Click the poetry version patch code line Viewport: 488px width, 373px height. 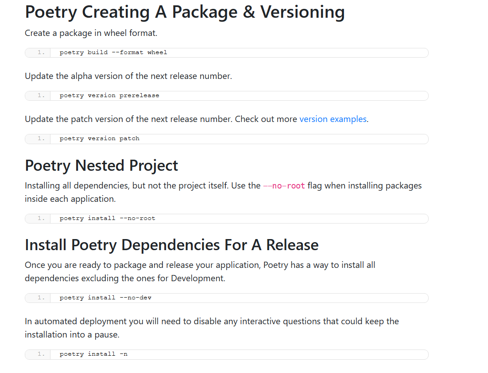click(x=99, y=138)
